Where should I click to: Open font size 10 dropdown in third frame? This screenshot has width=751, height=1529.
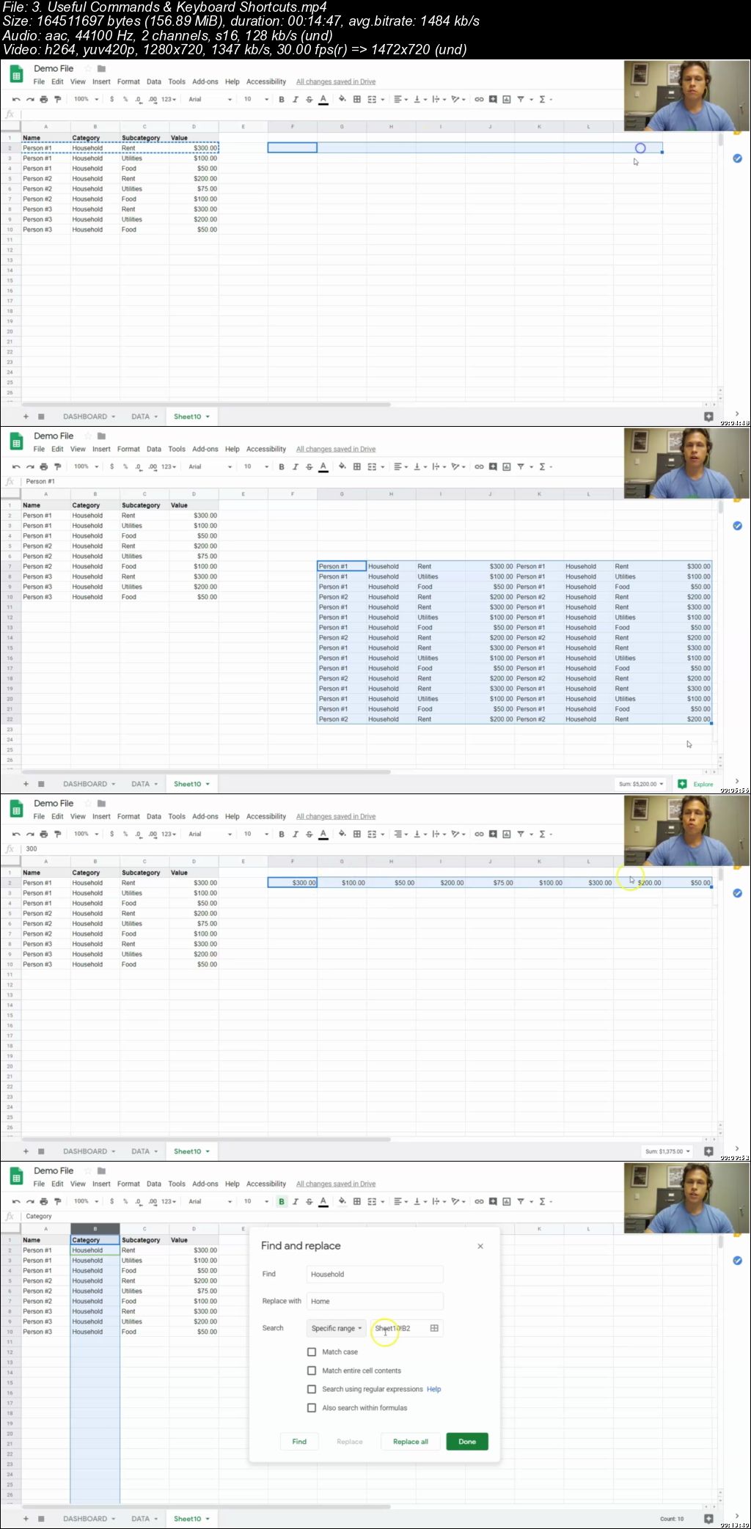click(x=256, y=835)
